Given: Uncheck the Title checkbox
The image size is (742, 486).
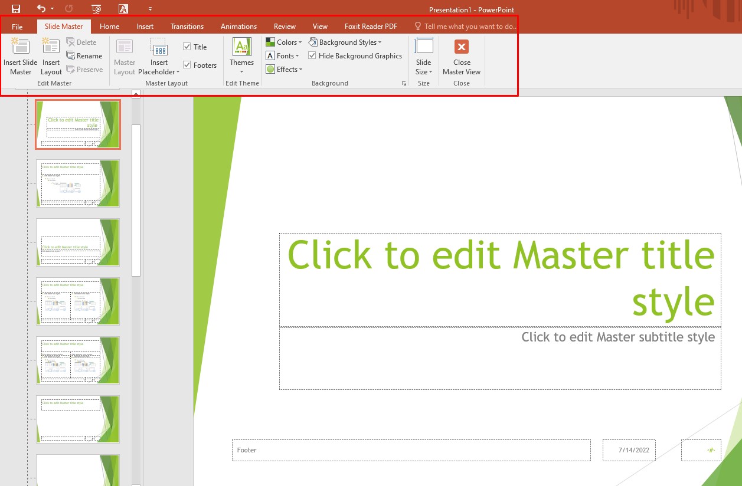Looking at the screenshot, I should click(x=187, y=46).
